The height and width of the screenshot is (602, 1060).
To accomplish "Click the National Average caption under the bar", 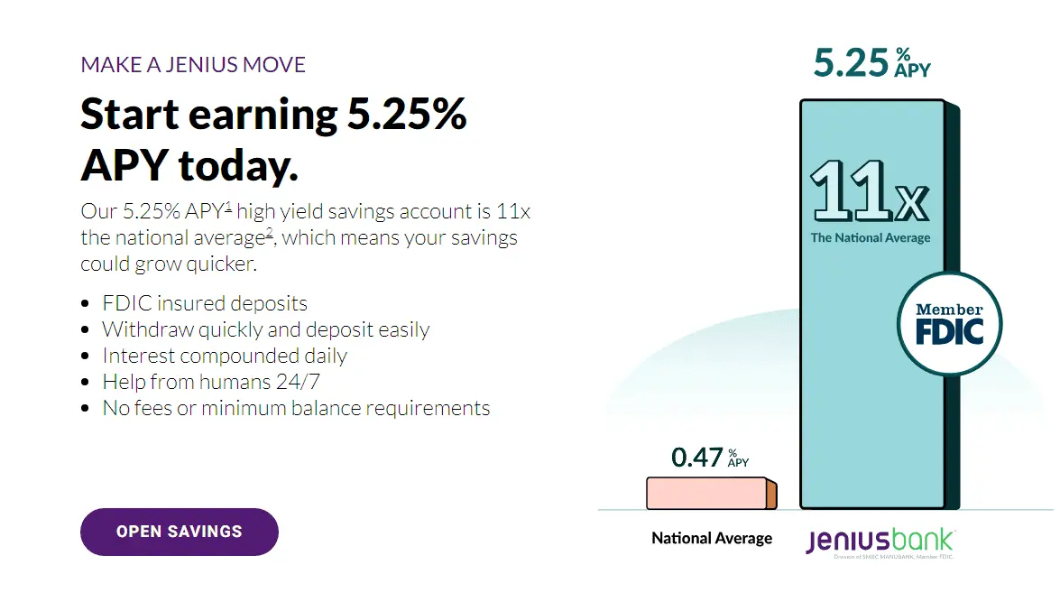I will [712, 539].
